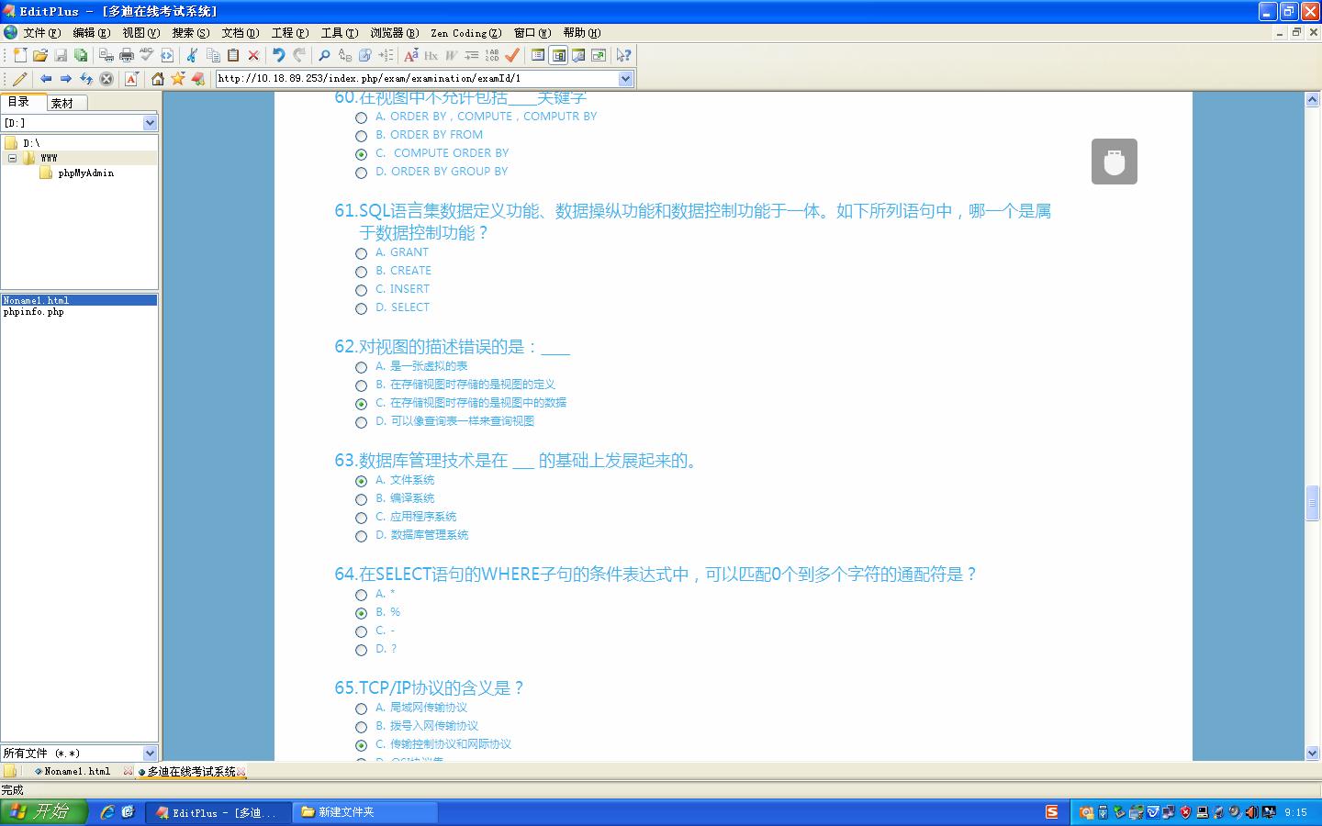The image size is (1322, 826).
Task: Choose B. ORDER BY FROM for question 60
Action: [x=362, y=136]
